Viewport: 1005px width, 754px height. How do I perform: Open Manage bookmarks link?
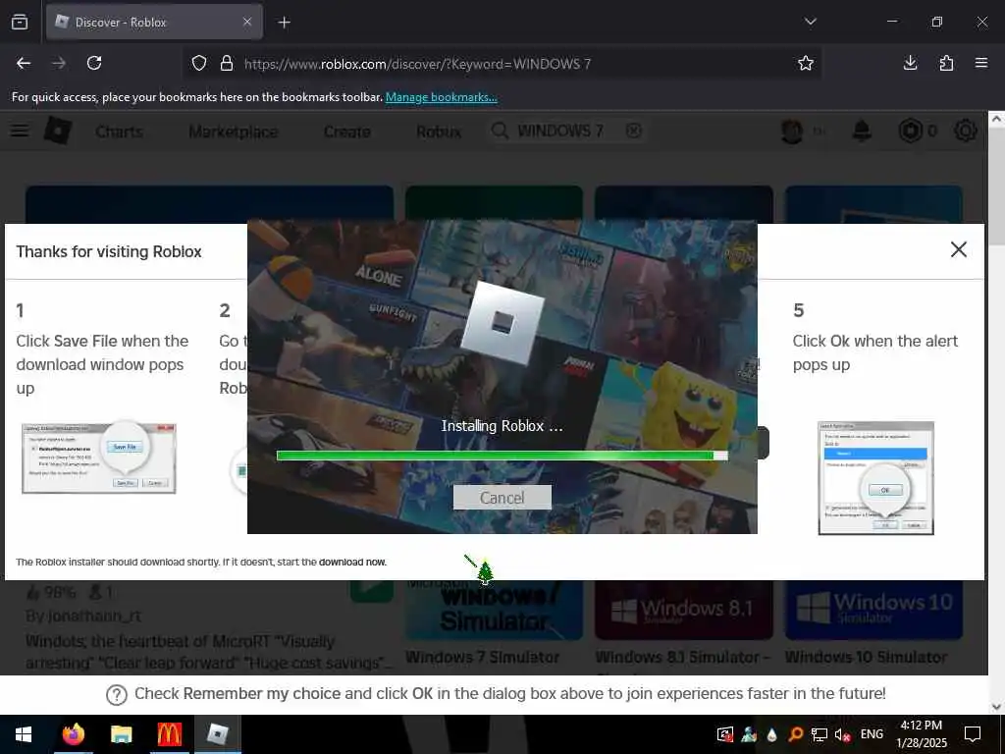(441, 97)
